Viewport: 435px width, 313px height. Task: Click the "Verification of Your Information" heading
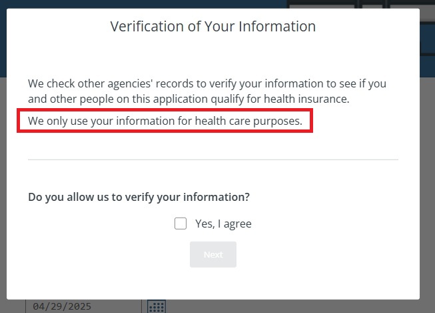[x=213, y=27]
